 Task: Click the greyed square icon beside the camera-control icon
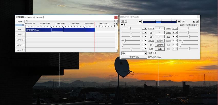[x=126, y=22]
